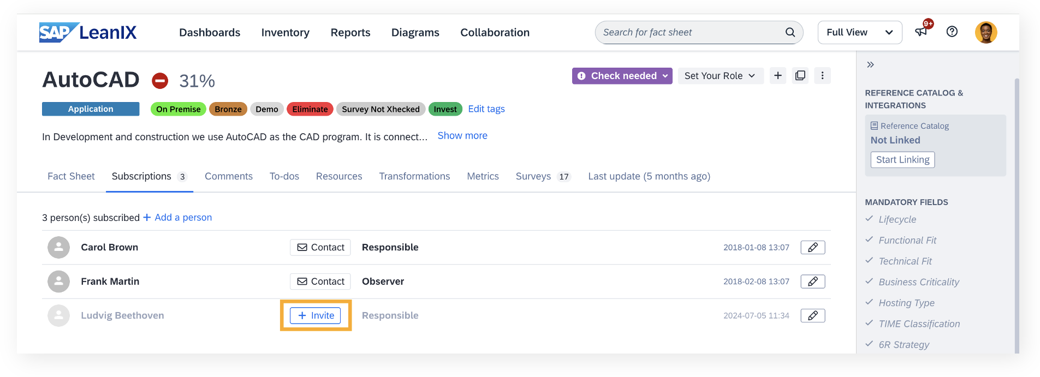
Task: Click the plus icon next to Set Your Role
Action: click(x=778, y=75)
